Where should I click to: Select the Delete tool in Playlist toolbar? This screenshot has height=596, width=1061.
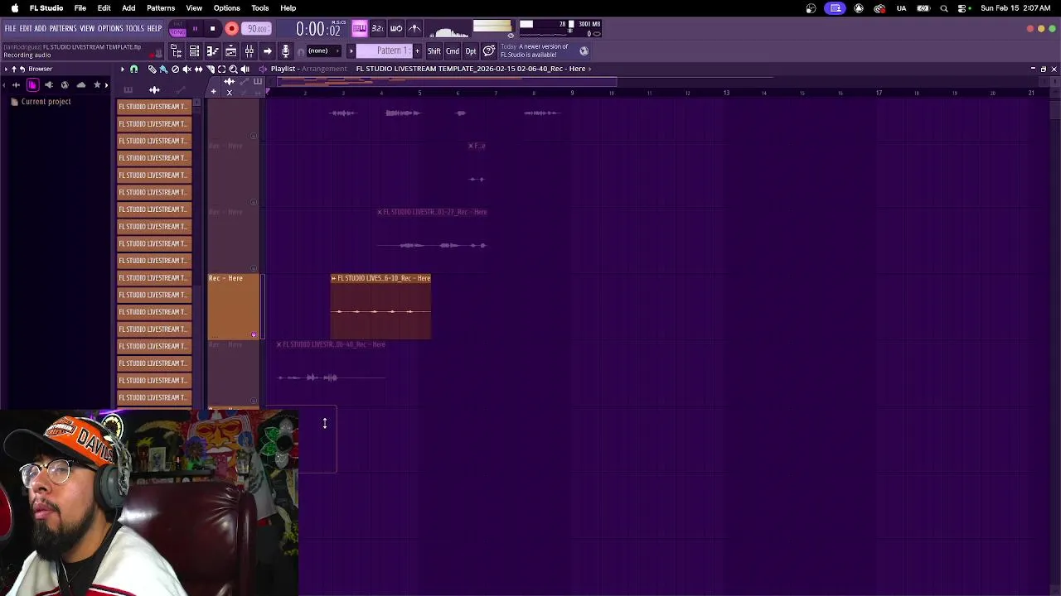click(x=175, y=70)
